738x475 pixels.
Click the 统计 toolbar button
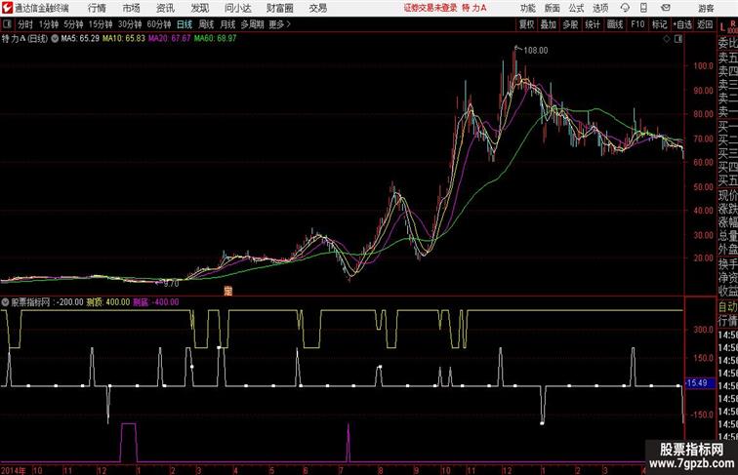[x=593, y=24]
